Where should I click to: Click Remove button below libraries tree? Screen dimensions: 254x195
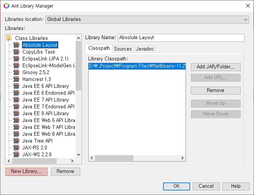pyautogui.click(x=65, y=171)
